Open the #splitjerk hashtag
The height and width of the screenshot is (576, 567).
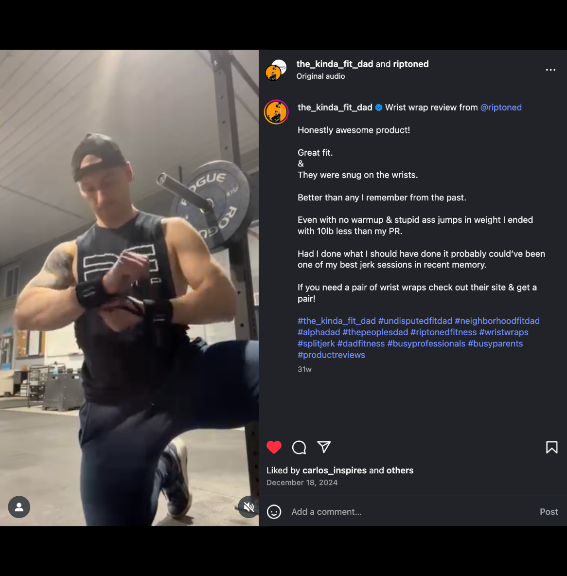316,343
